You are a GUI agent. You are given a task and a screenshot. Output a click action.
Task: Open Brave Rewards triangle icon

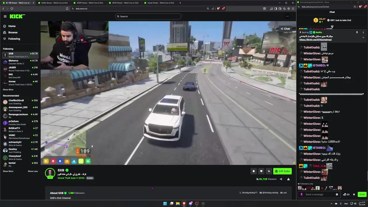[x=223, y=9]
